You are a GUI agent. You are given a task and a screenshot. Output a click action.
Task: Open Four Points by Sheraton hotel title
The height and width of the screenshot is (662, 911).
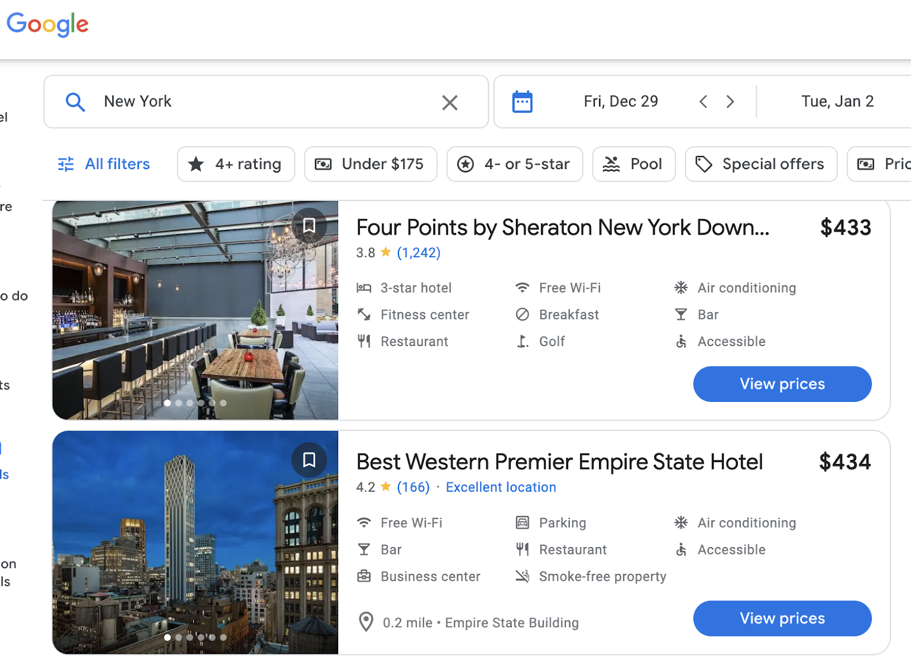tap(563, 228)
